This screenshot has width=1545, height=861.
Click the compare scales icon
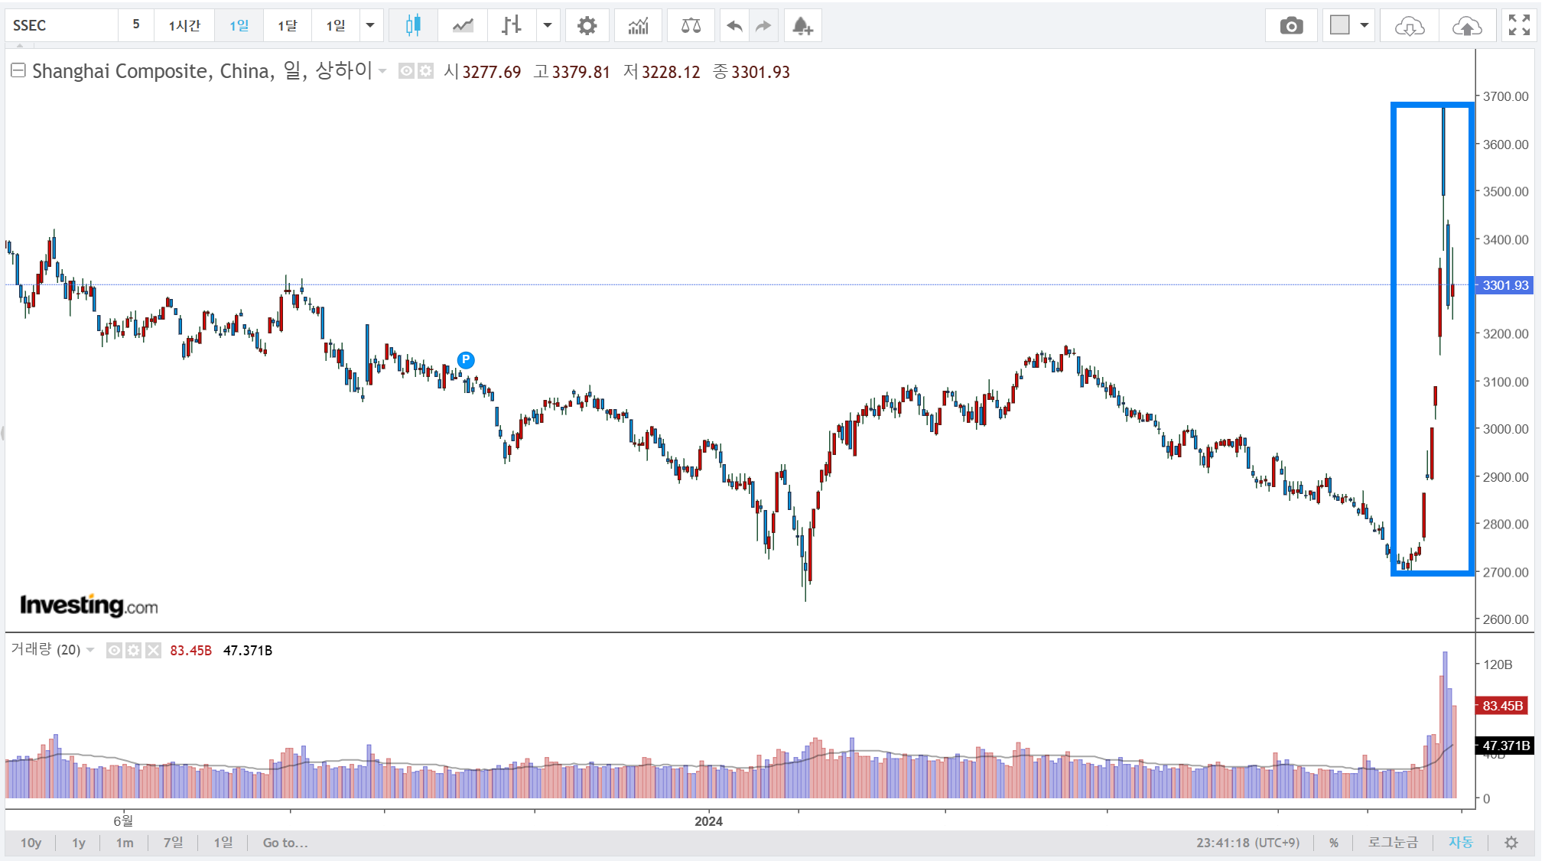tap(691, 26)
